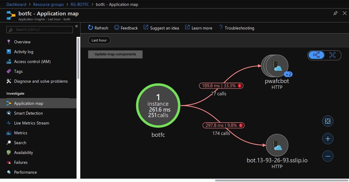349x182 pixels.
Task: Go to Dashboard breadcrumb
Action: 16,4
